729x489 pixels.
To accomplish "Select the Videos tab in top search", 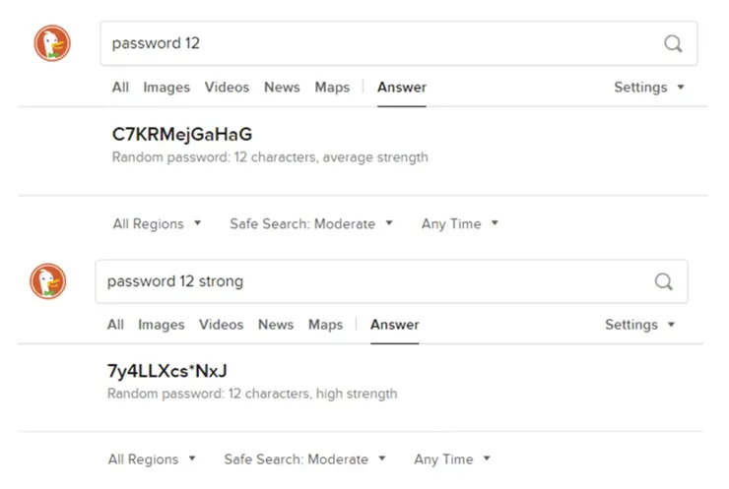I will (227, 88).
